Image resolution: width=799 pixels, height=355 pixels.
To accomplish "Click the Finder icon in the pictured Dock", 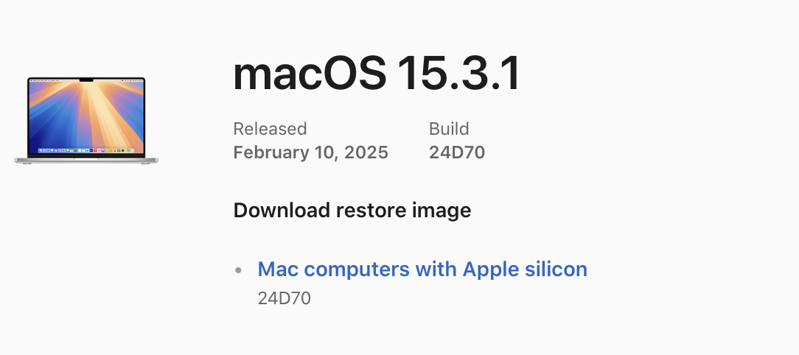I will (41, 150).
